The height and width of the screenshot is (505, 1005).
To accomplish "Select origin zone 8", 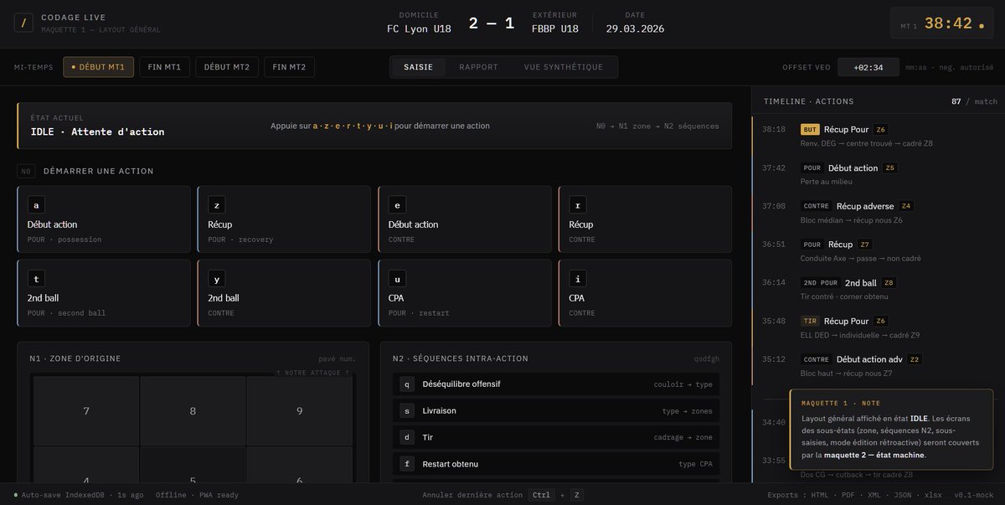I will click(x=193, y=411).
